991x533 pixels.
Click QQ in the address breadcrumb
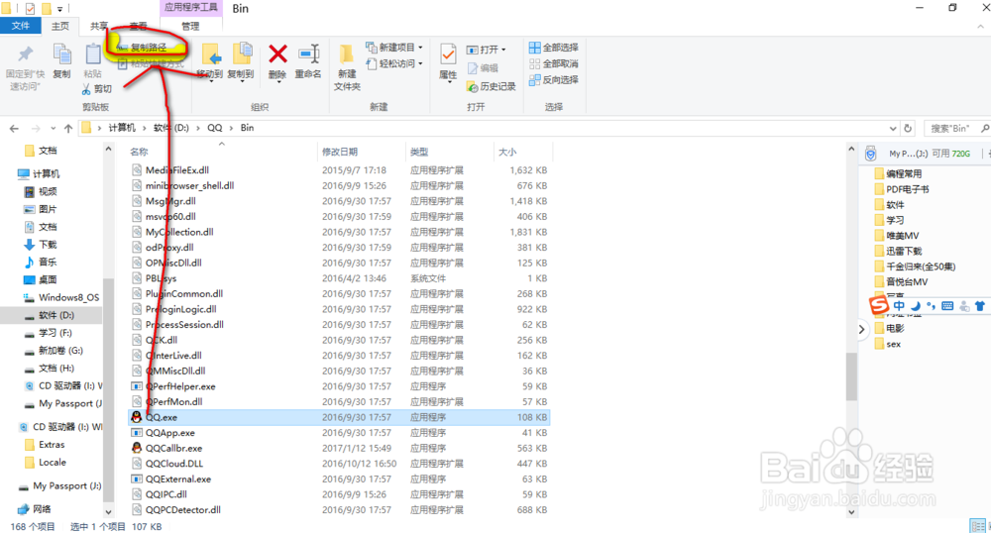click(x=215, y=128)
